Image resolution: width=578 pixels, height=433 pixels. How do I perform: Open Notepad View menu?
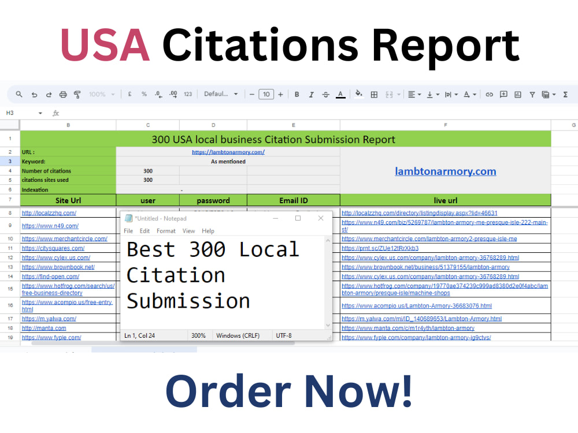click(x=188, y=231)
